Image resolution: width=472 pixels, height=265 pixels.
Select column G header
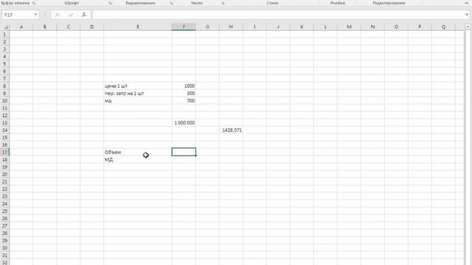(x=207, y=27)
